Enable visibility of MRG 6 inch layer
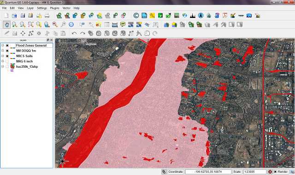Image resolution: width=295 pixels, height=175 pixels. pyautogui.click(x=7, y=61)
